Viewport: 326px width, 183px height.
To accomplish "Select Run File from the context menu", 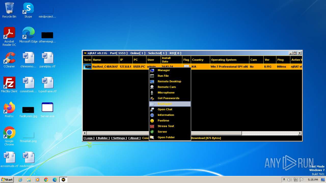I will (170, 76).
